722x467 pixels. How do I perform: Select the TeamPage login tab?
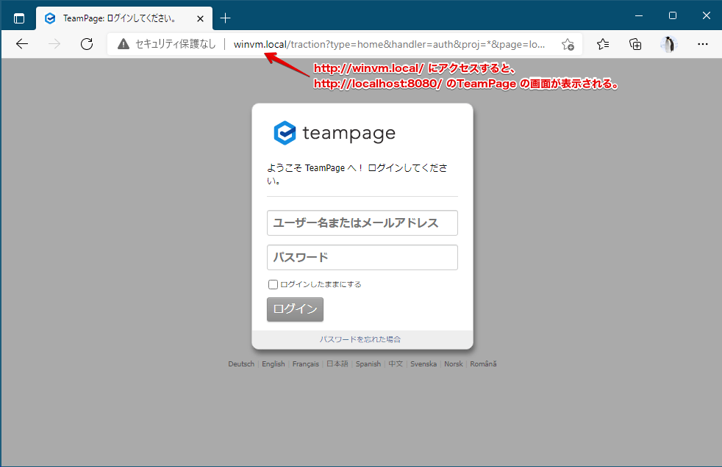coord(118,18)
